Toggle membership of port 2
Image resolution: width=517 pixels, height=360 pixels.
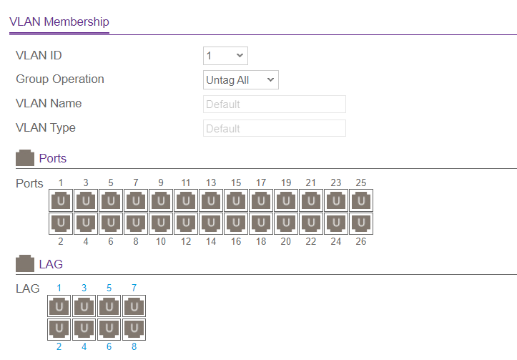(61, 223)
